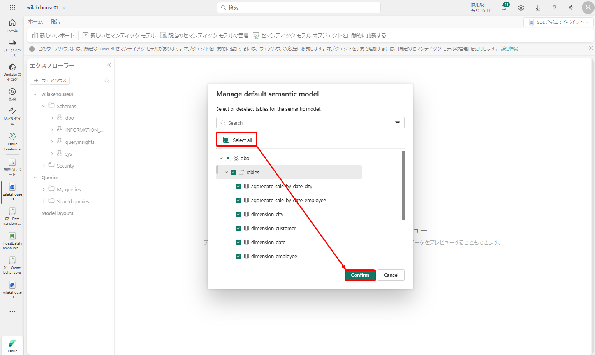Open the more options ellipsis in sidebar
Image resolution: width=595 pixels, height=355 pixels.
[12, 311]
